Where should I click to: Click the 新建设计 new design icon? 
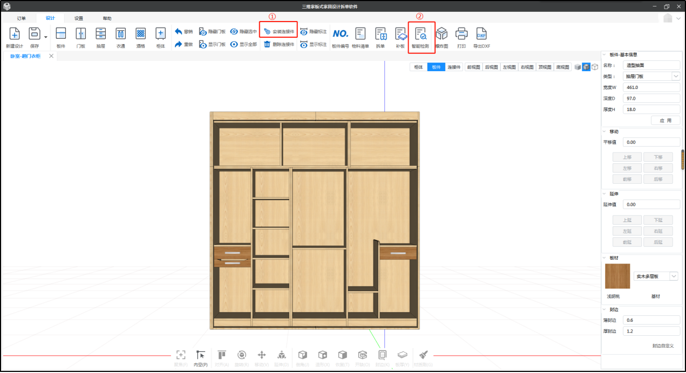point(15,34)
